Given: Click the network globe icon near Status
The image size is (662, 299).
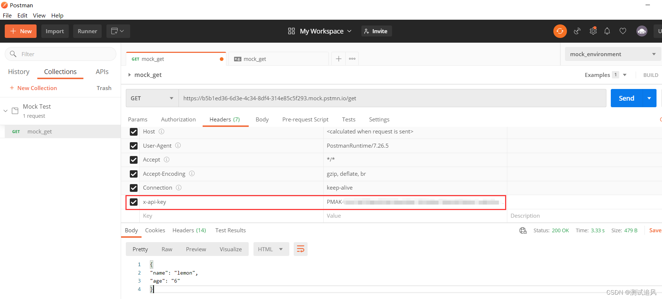Looking at the screenshot, I should [523, 230].
